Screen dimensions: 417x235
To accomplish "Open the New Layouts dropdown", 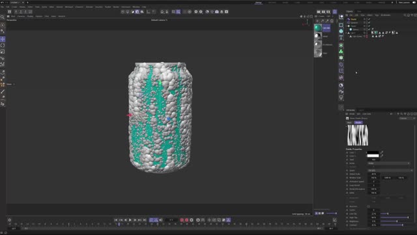I will [404, 3].
